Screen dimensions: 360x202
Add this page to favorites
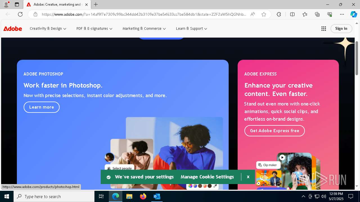click(264, 14)
